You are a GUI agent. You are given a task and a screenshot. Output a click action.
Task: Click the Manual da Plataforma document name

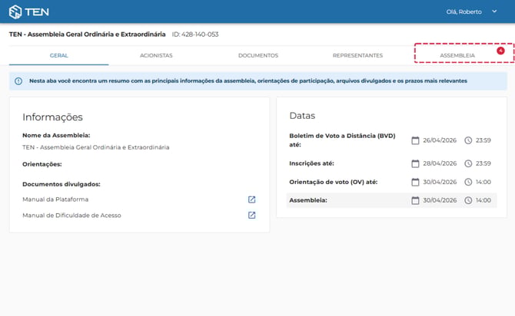point(55,199)
